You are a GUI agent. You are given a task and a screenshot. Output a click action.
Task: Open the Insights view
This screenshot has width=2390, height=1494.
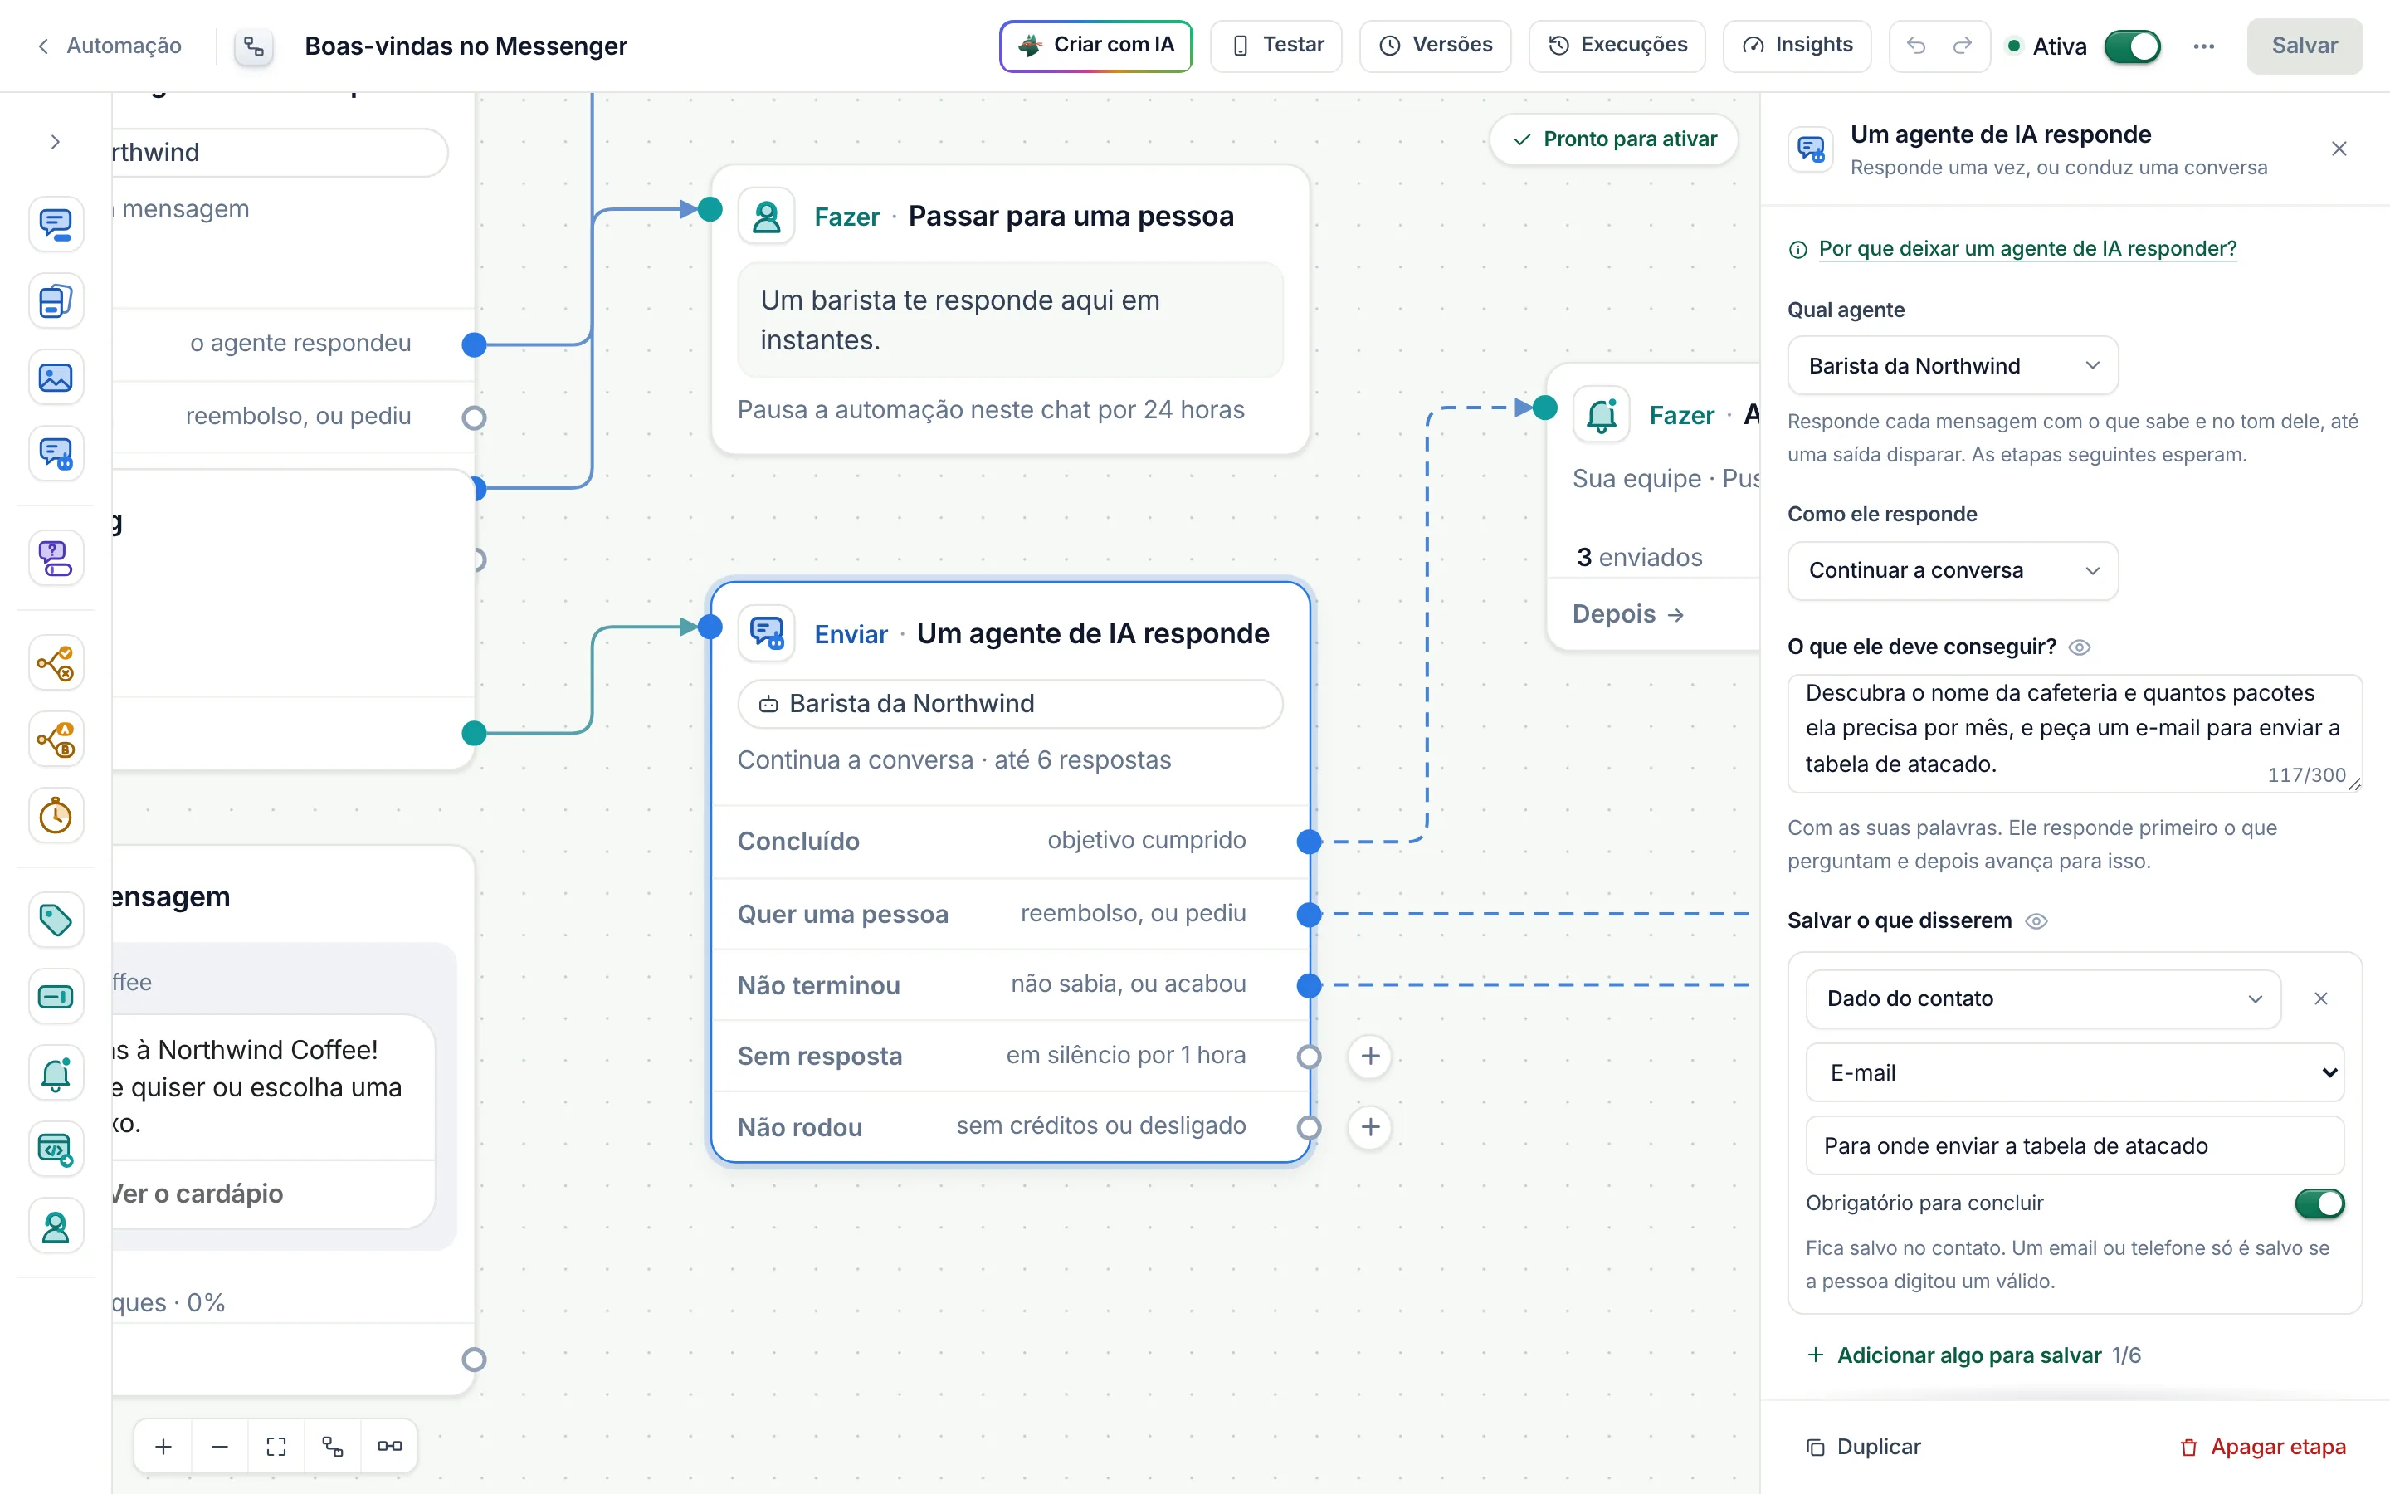[x=1797, y=46]
